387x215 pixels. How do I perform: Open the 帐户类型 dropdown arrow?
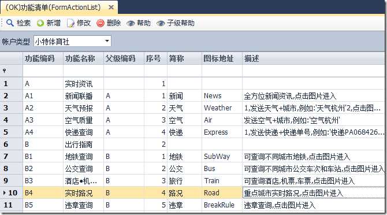107,40
